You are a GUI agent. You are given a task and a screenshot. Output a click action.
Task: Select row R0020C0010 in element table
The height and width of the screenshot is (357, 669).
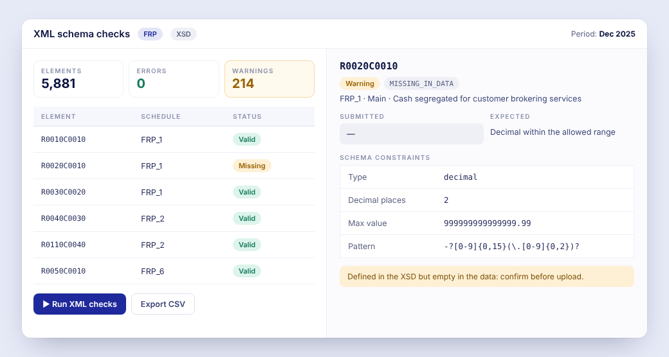pyautogui.click(x=174, y=166)
